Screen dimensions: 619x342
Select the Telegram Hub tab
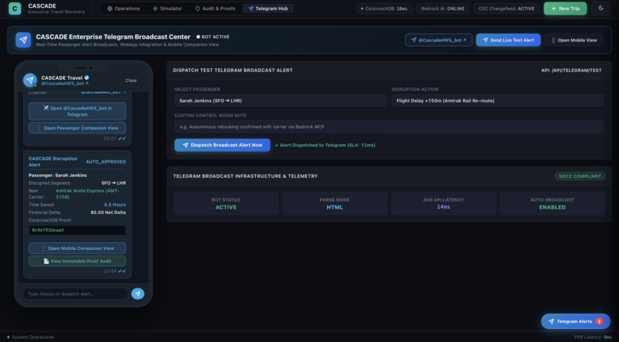[268, 8]
